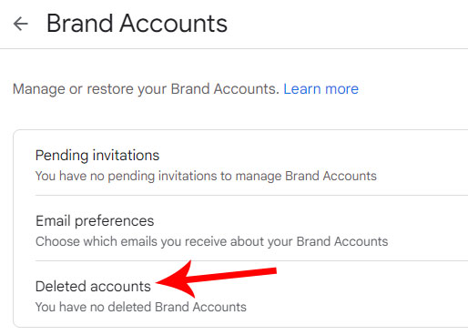Viewport: 468px width, 335px height.
Task: Click blank space right of Pending invitations title
Action: 312,156
